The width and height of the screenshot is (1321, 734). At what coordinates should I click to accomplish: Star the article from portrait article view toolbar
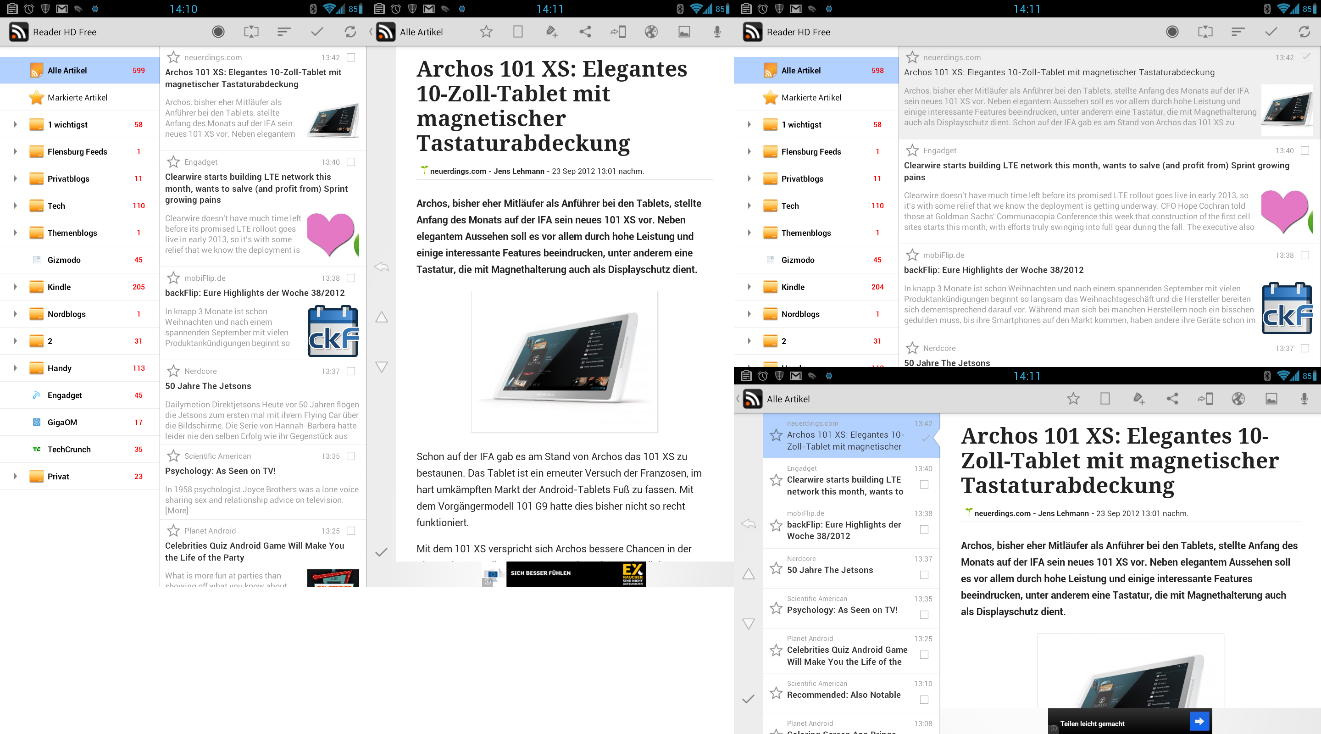click(x=486, y=32)
